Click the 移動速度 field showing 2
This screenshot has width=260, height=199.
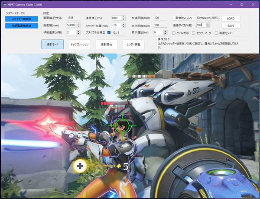coord(71,32)
